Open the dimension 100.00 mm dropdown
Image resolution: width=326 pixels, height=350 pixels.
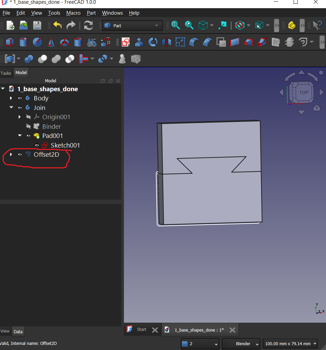coord(290,344)
